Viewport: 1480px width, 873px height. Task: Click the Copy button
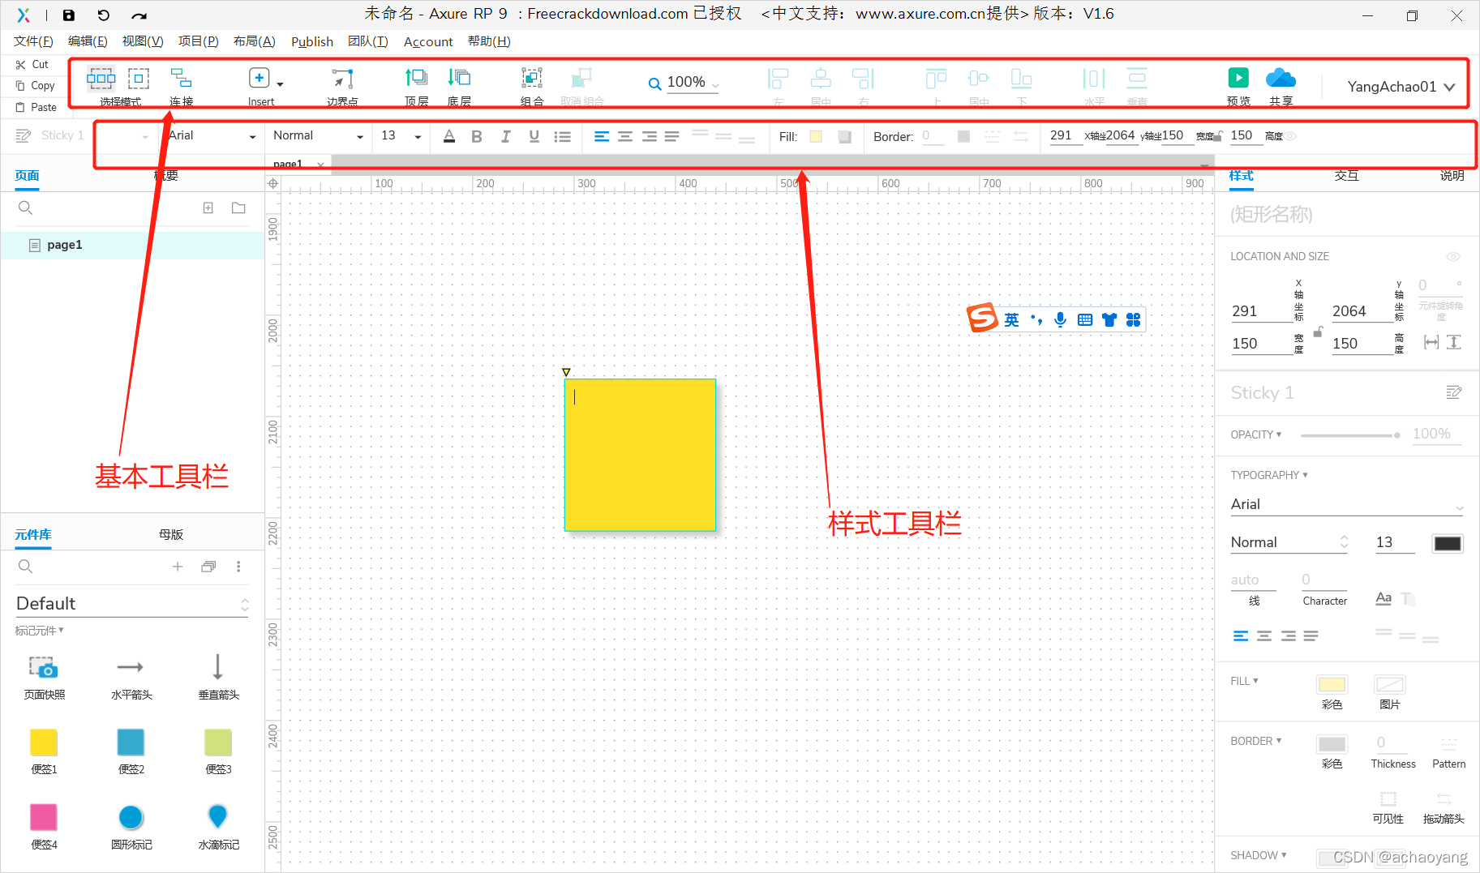(36, 85)
